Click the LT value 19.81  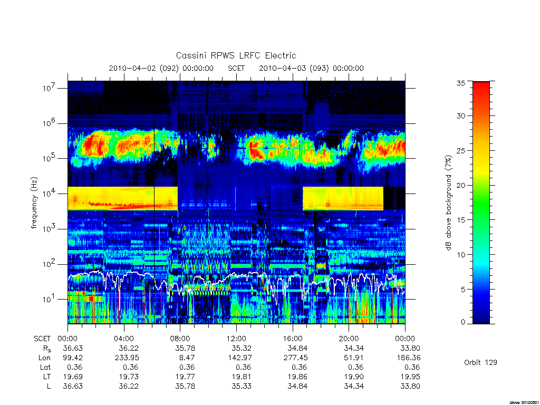click(x=242, y=377)
